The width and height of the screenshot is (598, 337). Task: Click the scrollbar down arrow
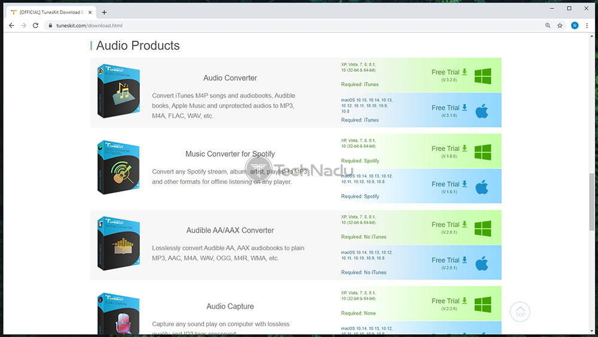click(591, 331)
